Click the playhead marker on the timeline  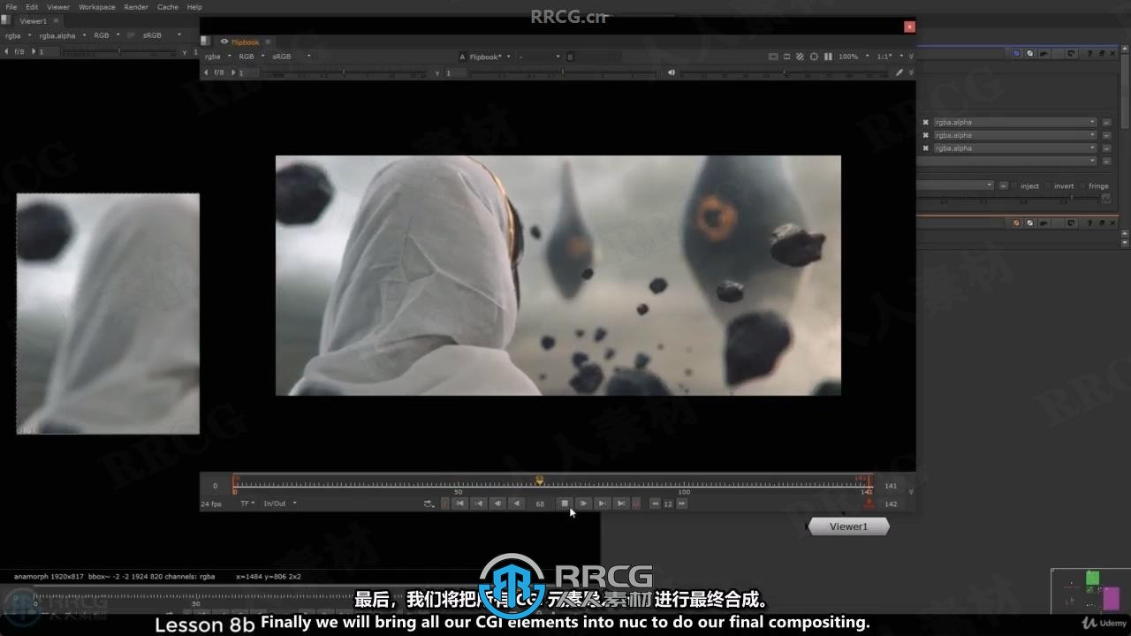(x=540, y=481)
